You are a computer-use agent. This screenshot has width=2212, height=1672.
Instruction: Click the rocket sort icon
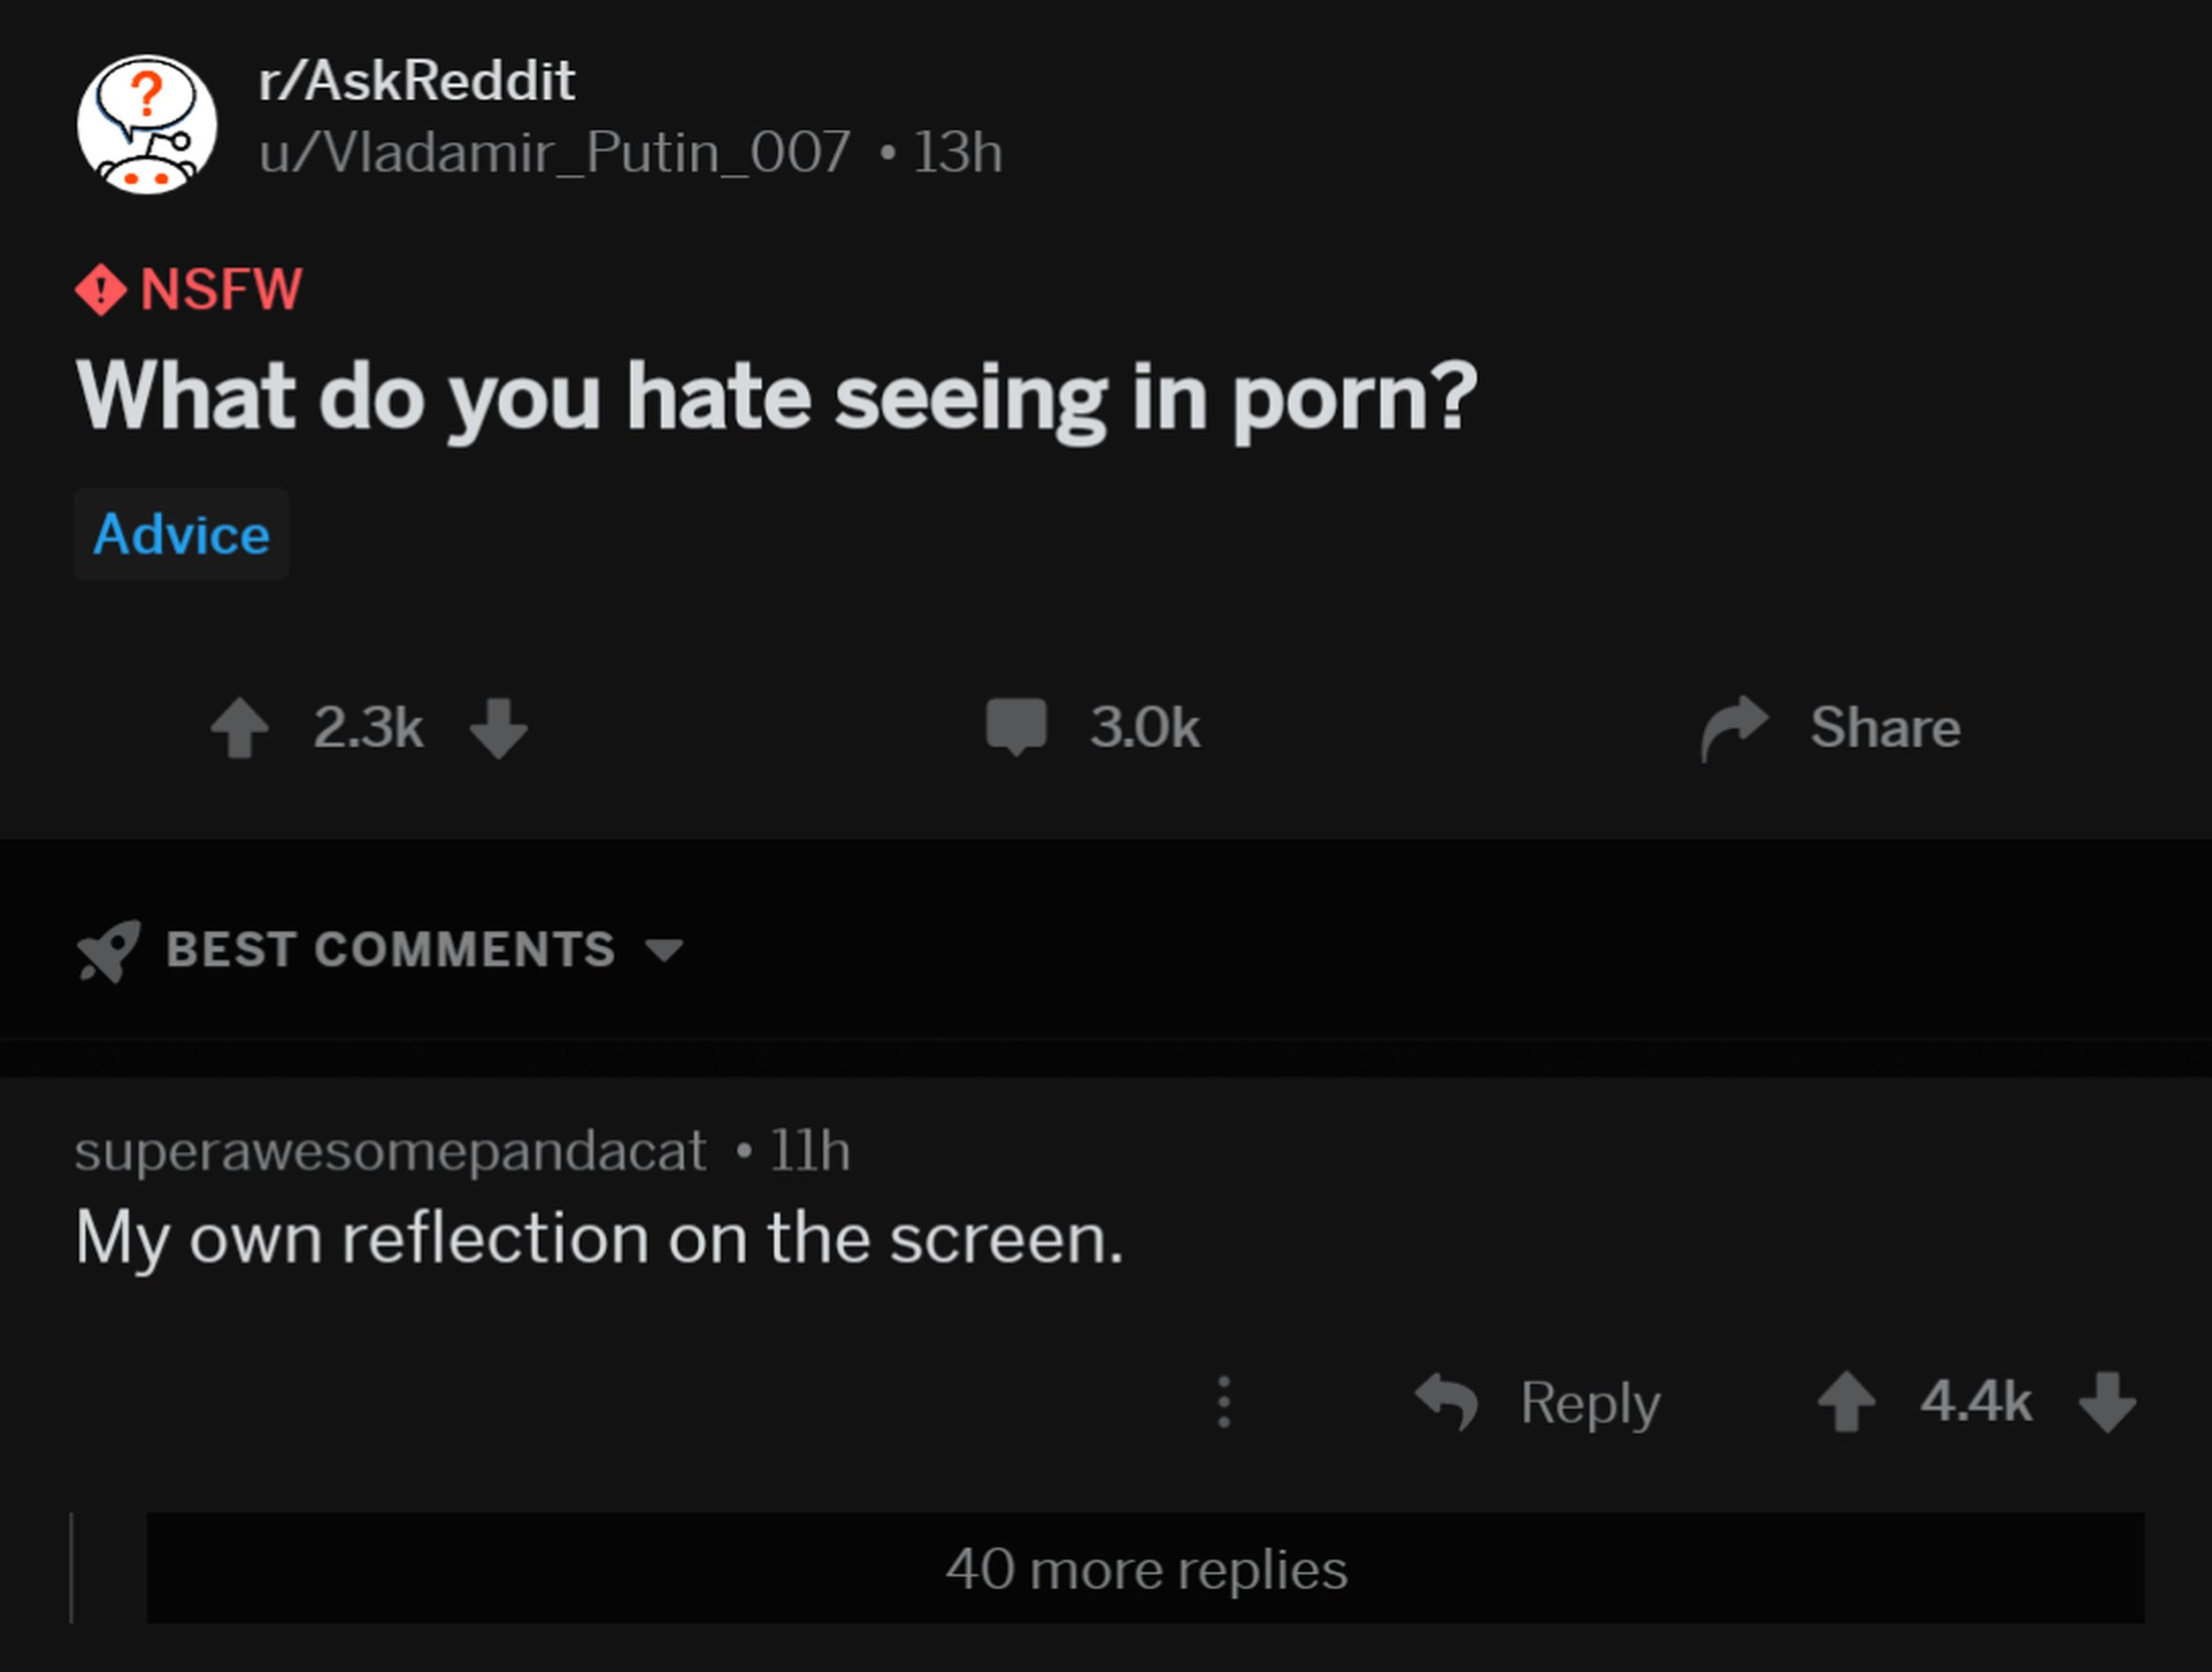pos(108,950)
